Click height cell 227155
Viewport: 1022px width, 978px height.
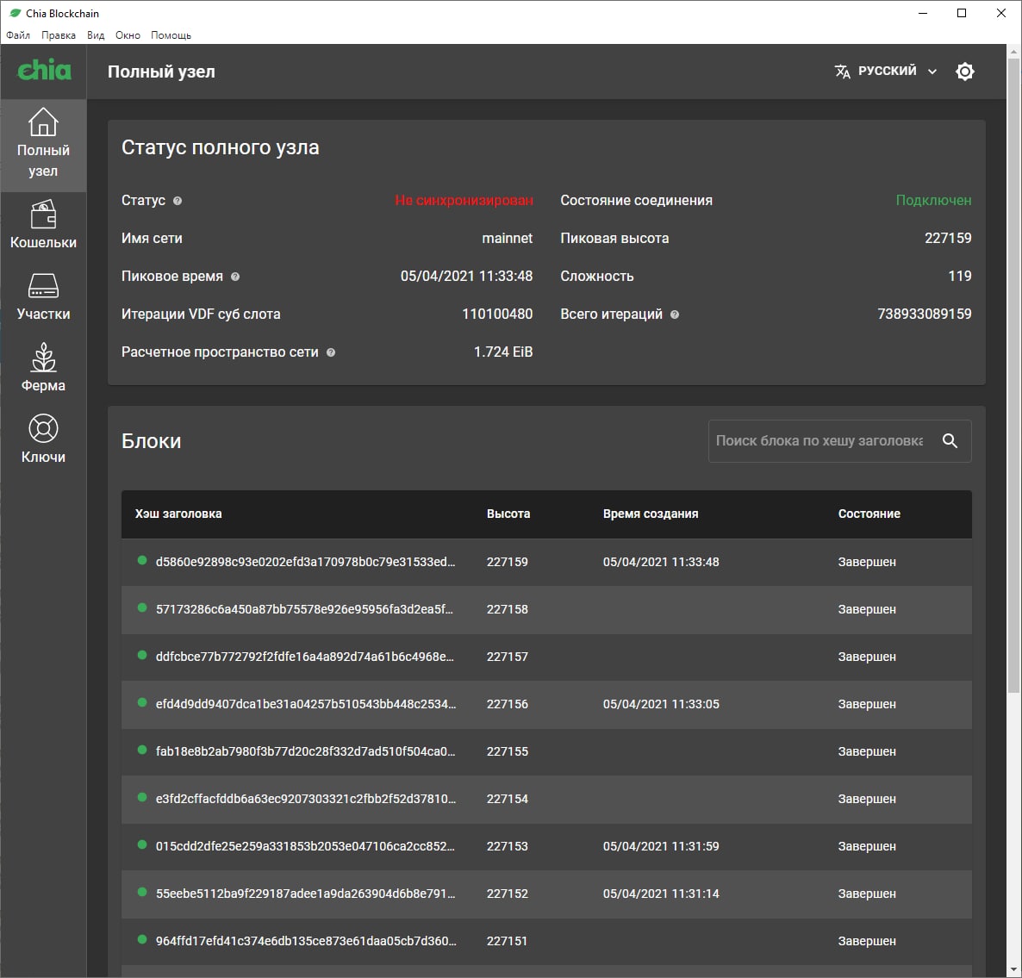pos(507,751)
